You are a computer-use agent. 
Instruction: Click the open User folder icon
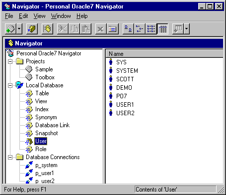tap(29, 141)
